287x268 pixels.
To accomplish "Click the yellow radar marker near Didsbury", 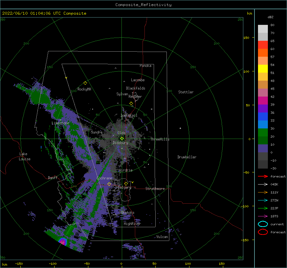I will tap(122, 139).
